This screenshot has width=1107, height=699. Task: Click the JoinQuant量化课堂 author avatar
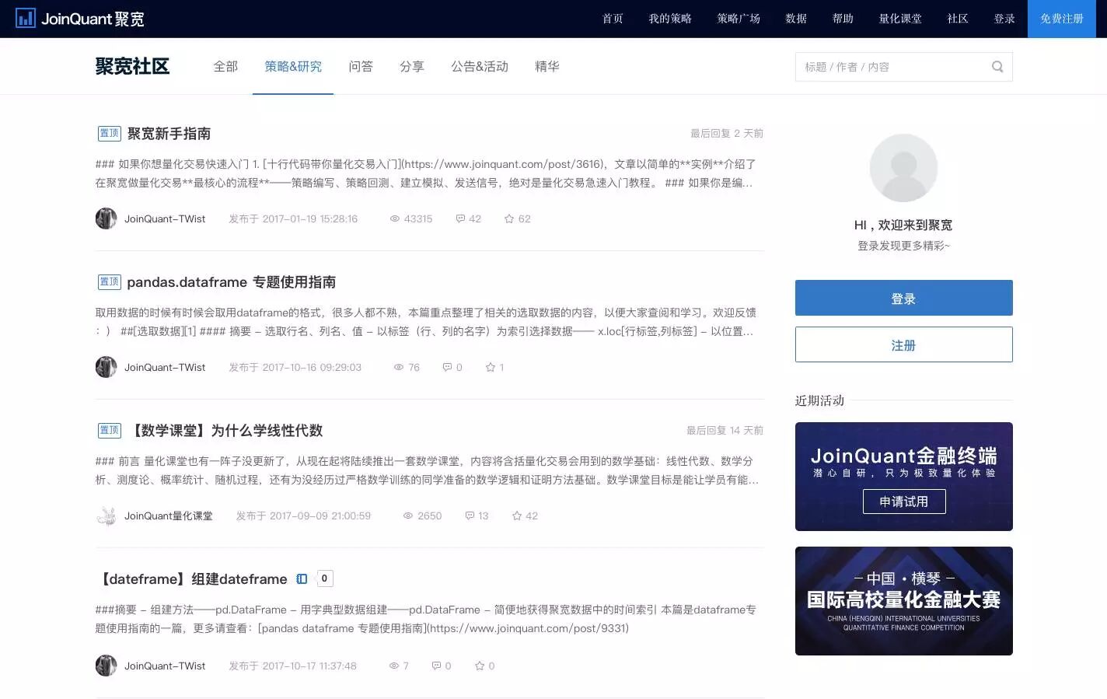(x=106, y=516)
